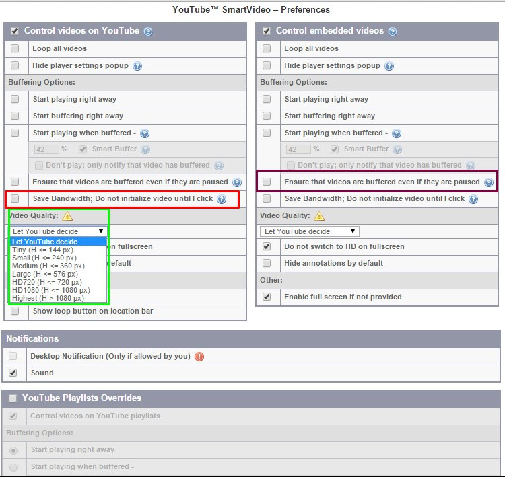Select playlist Start playing when buffered radio

13,467
